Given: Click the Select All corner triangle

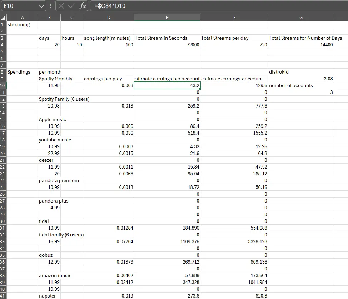Looking at the screenshot, I should (3, 17).
